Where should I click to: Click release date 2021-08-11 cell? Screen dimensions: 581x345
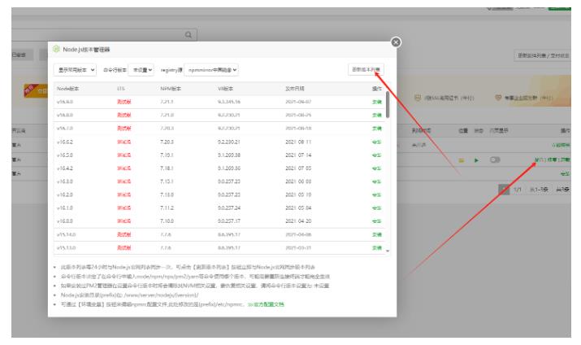point(298,142)
